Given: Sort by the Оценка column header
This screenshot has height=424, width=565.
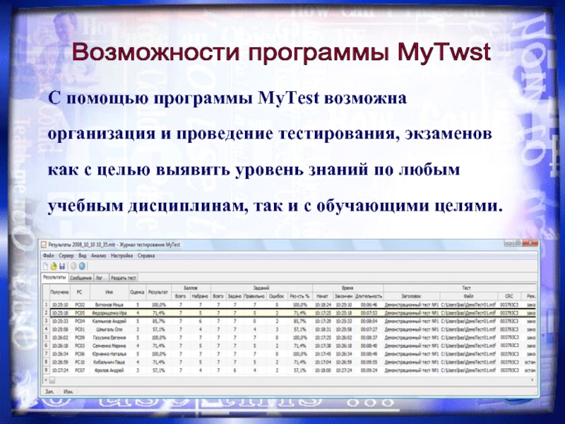Looking at the screenshot, I should coord(137,292).
